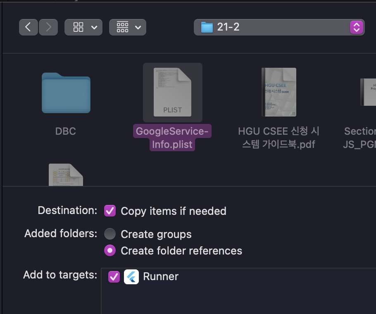Click the DBC folder name label

click(66, 131)
